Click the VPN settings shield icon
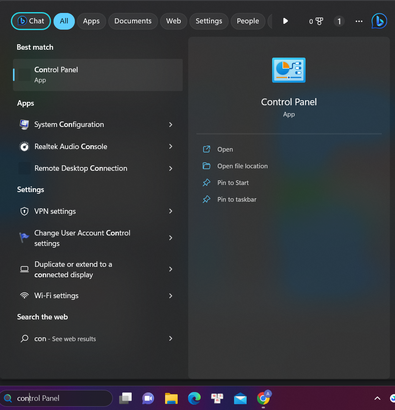 [24, 211]
